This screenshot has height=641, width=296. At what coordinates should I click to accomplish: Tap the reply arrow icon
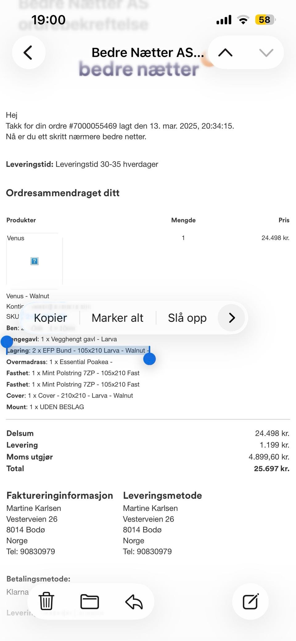(x=134, y=602)
